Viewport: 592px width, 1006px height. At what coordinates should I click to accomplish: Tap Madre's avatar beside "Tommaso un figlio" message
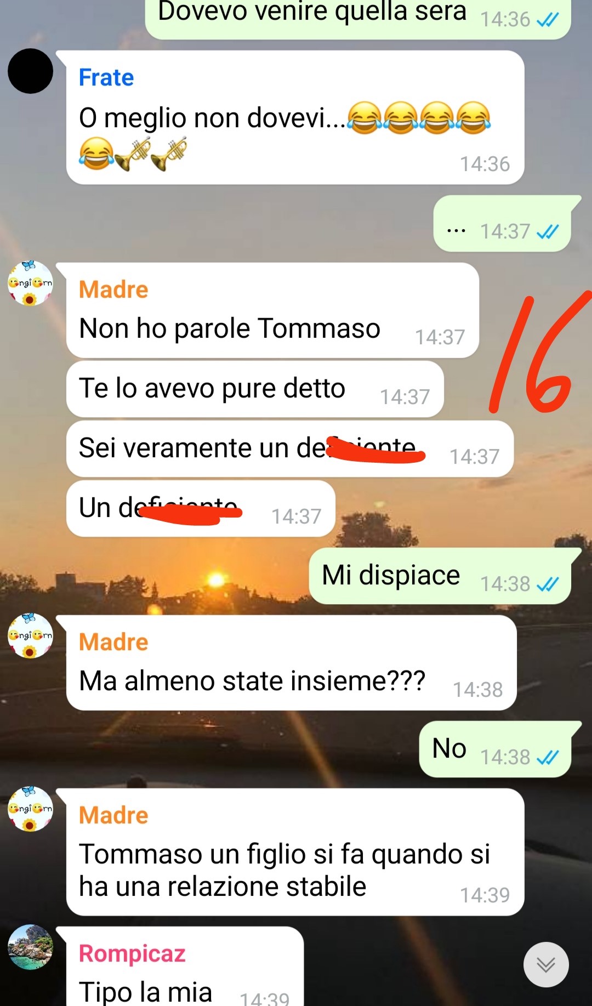point(30,809)
